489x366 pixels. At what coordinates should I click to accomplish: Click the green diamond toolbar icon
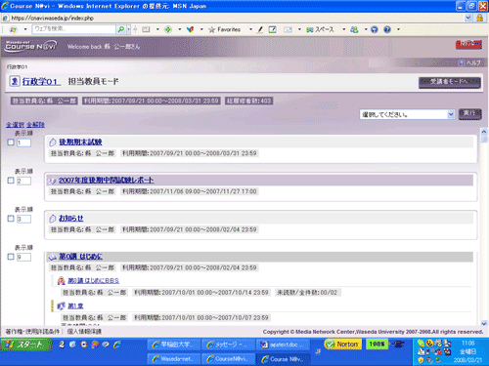point(168,29)
